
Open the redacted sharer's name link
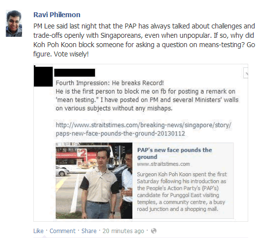[75, 73]
